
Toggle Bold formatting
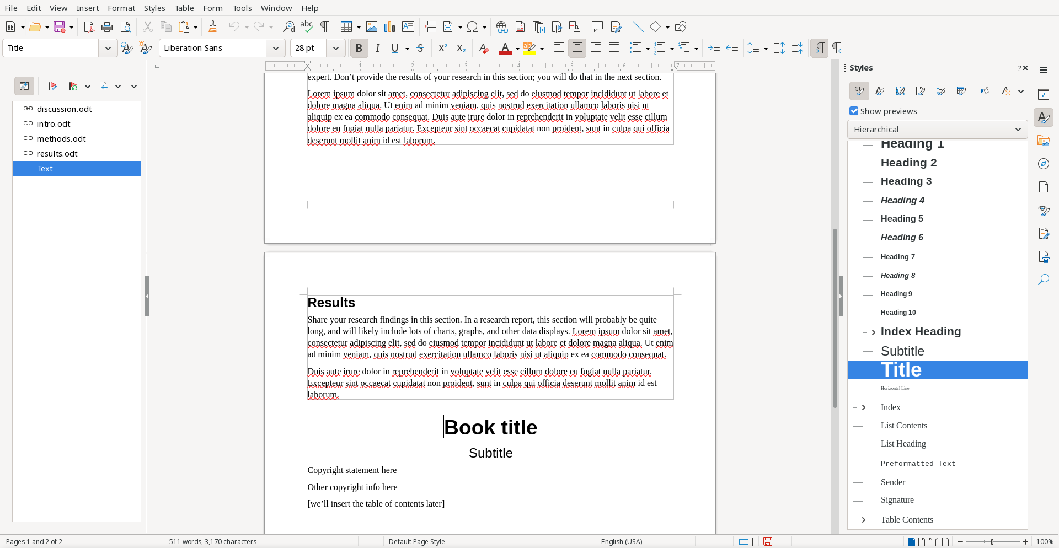[359, 48]
